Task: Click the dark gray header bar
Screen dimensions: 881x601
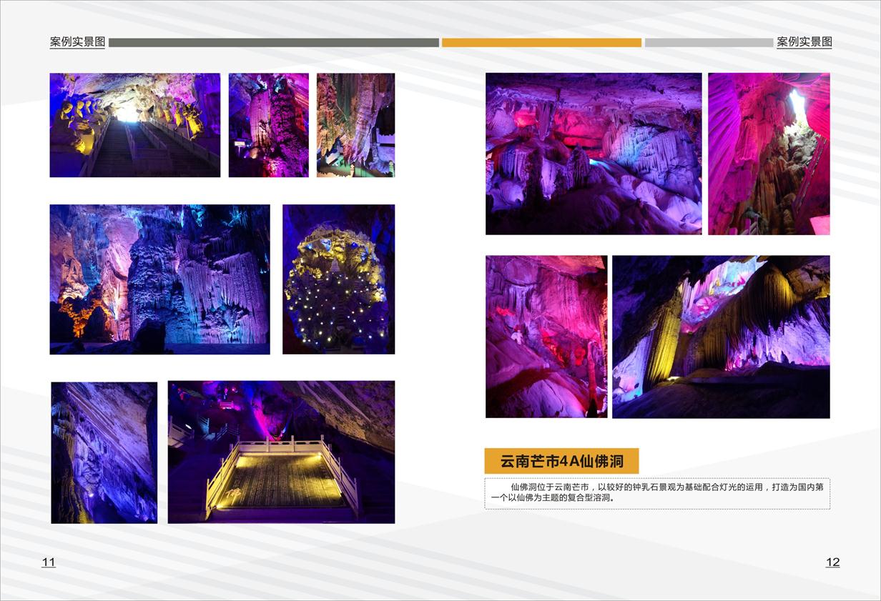Action: [x=274, y=43]
